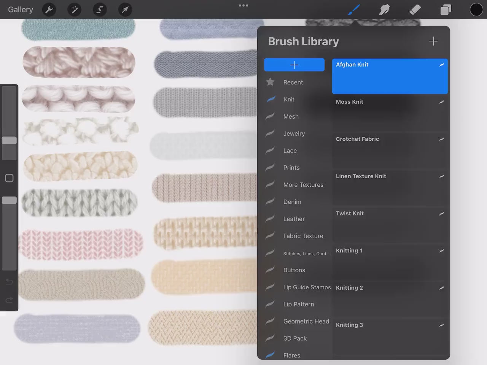The width and height of the screenshot is (487, 365).
Task: Open the Layers panel
Action: (446, 10)
